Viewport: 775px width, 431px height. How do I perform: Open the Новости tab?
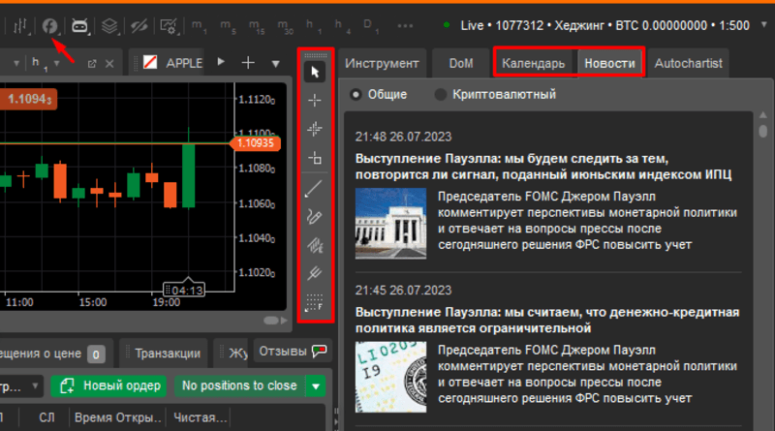pyautogui.click(x=609, y=63)
